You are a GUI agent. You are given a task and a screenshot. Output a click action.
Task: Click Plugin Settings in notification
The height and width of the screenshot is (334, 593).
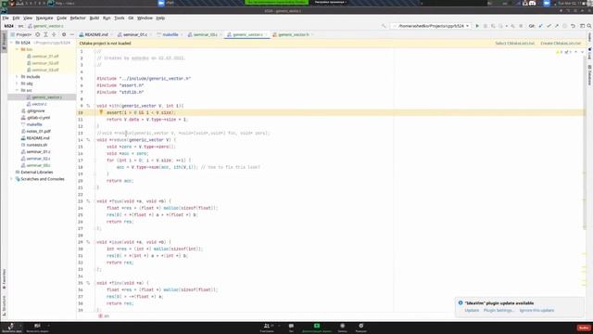point(498,310)
